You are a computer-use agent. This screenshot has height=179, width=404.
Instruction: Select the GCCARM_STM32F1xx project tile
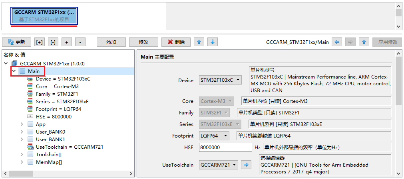click(x=44, y=16)
